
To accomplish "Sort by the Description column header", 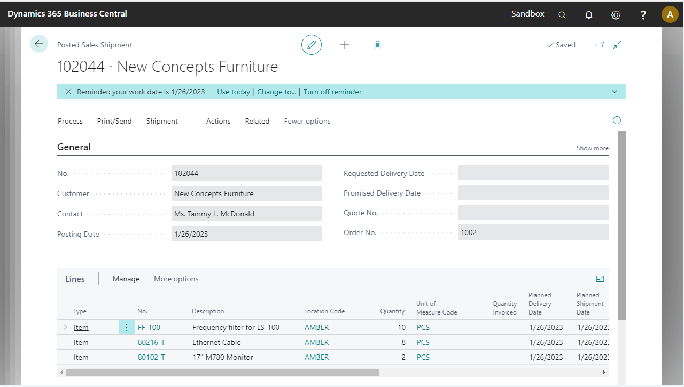I will pos(208,311).
